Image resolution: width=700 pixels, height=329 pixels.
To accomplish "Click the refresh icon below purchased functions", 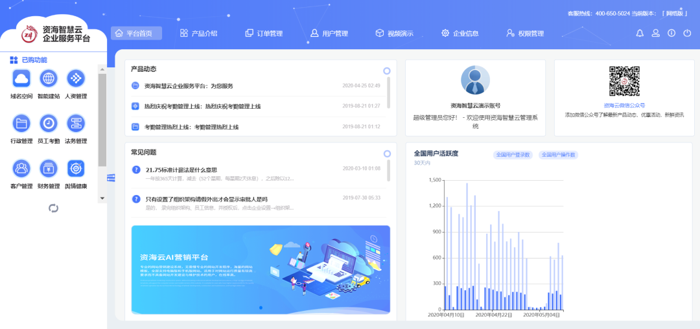I will [54, 208].
